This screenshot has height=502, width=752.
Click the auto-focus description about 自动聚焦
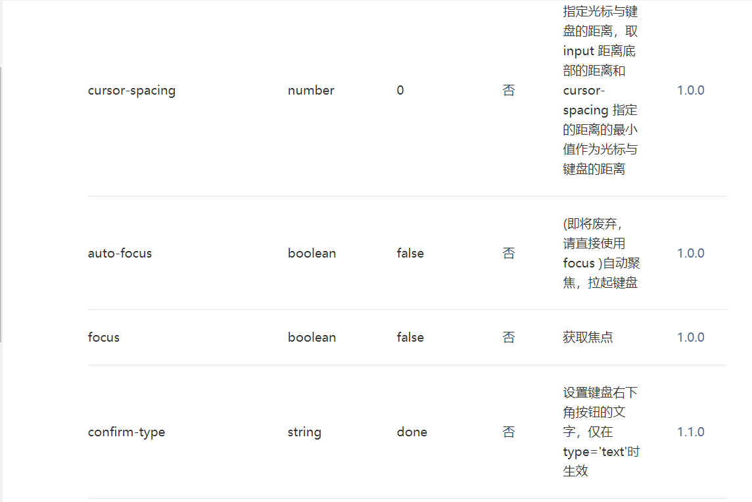click(601, 253)
